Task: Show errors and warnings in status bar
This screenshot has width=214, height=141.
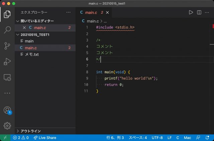Action: coord(21,138)
